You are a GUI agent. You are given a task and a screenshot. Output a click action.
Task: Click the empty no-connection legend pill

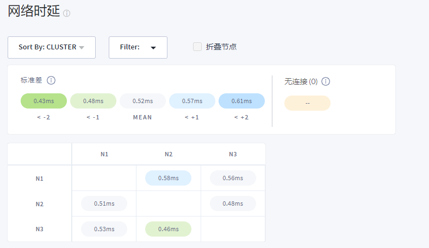(307, 103)
